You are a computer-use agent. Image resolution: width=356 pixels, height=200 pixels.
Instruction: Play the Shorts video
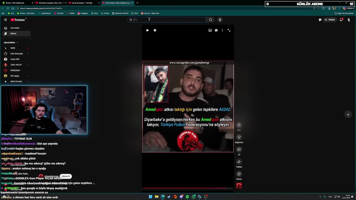(147, 30)
